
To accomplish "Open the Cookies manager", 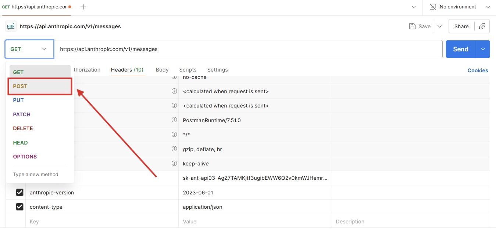I will click(478, 70).
